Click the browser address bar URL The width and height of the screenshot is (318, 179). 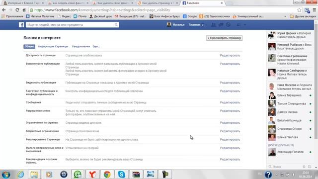pyautogui.click(x=102, y=10)
